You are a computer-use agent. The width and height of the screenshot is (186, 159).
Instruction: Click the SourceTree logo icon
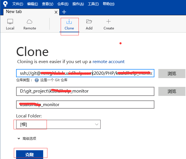tap(5, 4)
